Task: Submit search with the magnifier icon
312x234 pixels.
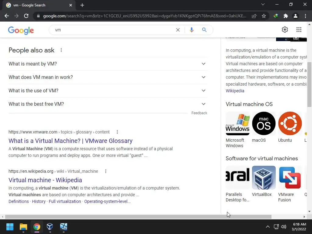Action: tap(204, 30)
